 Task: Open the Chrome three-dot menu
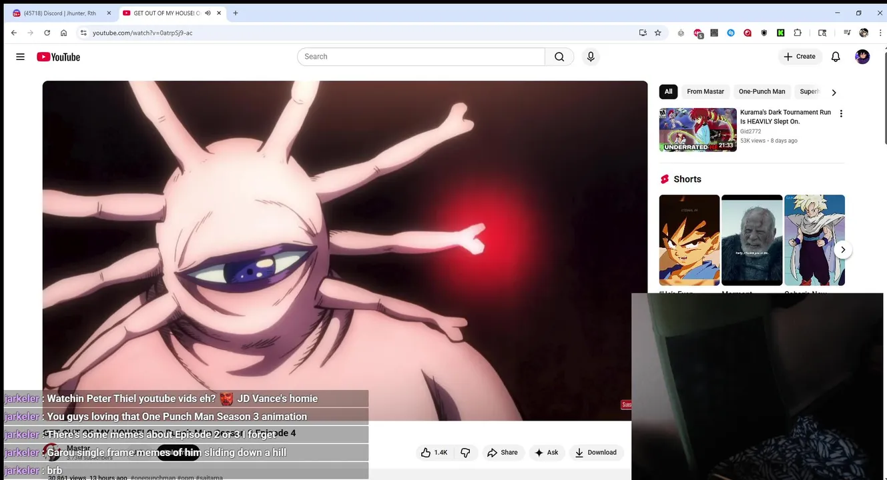880,33
